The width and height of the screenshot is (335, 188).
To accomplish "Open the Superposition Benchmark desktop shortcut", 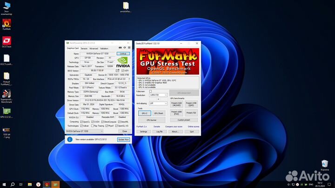I will click(x=7, y=96).
